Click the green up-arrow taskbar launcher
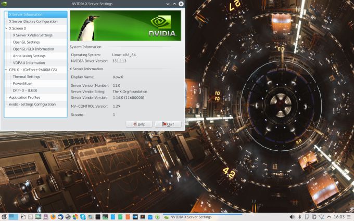This screenshot has height=221, width=354. [157, 217]
